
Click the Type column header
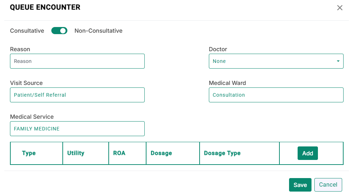click(29, 153)
